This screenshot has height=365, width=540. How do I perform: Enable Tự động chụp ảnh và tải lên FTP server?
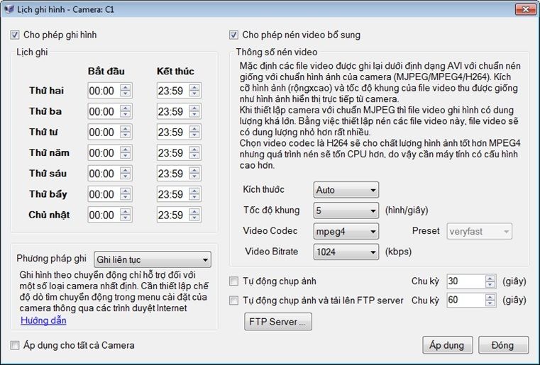(233, 301)
